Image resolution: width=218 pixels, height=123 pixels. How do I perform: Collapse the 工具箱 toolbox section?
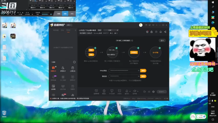pyautogui.click(x=74, y=62)
